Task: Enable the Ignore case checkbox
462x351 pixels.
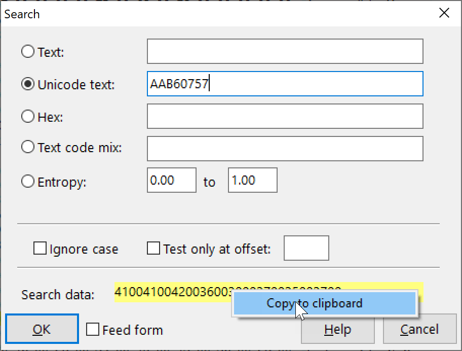Action: click(40, 249)
